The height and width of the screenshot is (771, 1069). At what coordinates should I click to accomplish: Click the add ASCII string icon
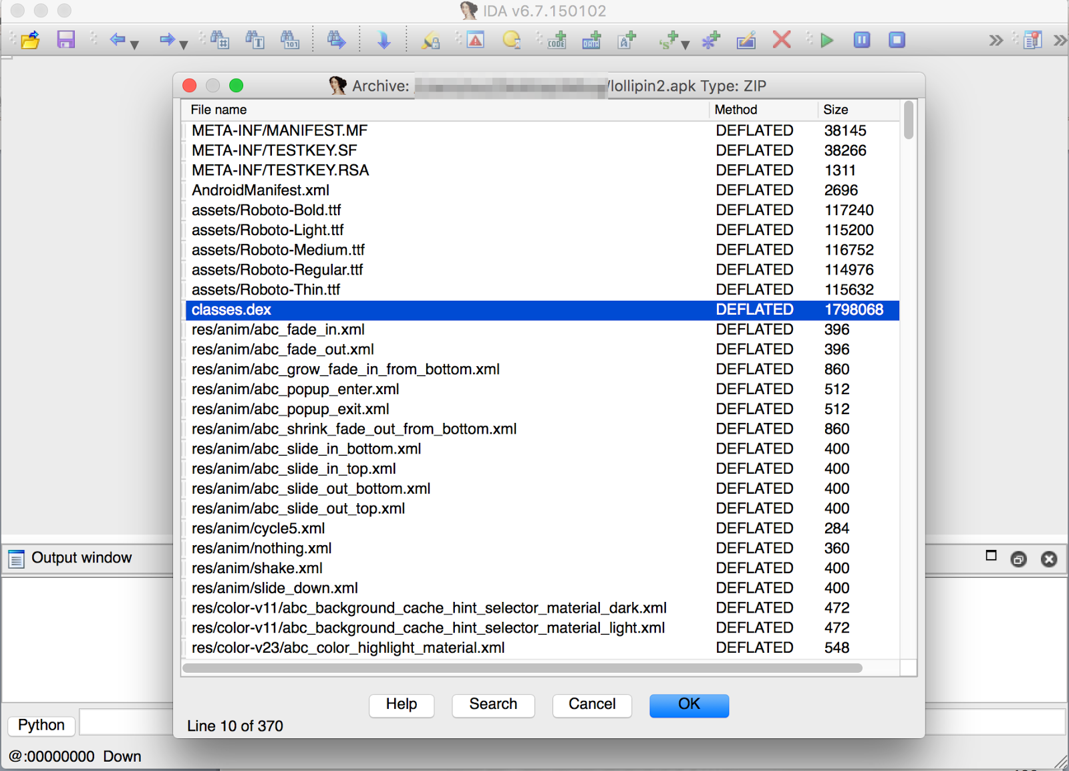click(627, 40)
